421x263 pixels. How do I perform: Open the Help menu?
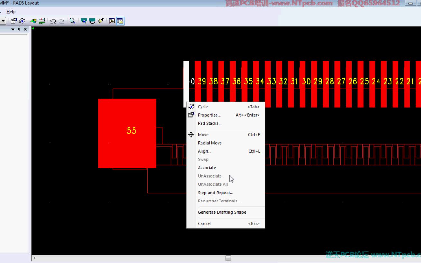pos(11,11)
